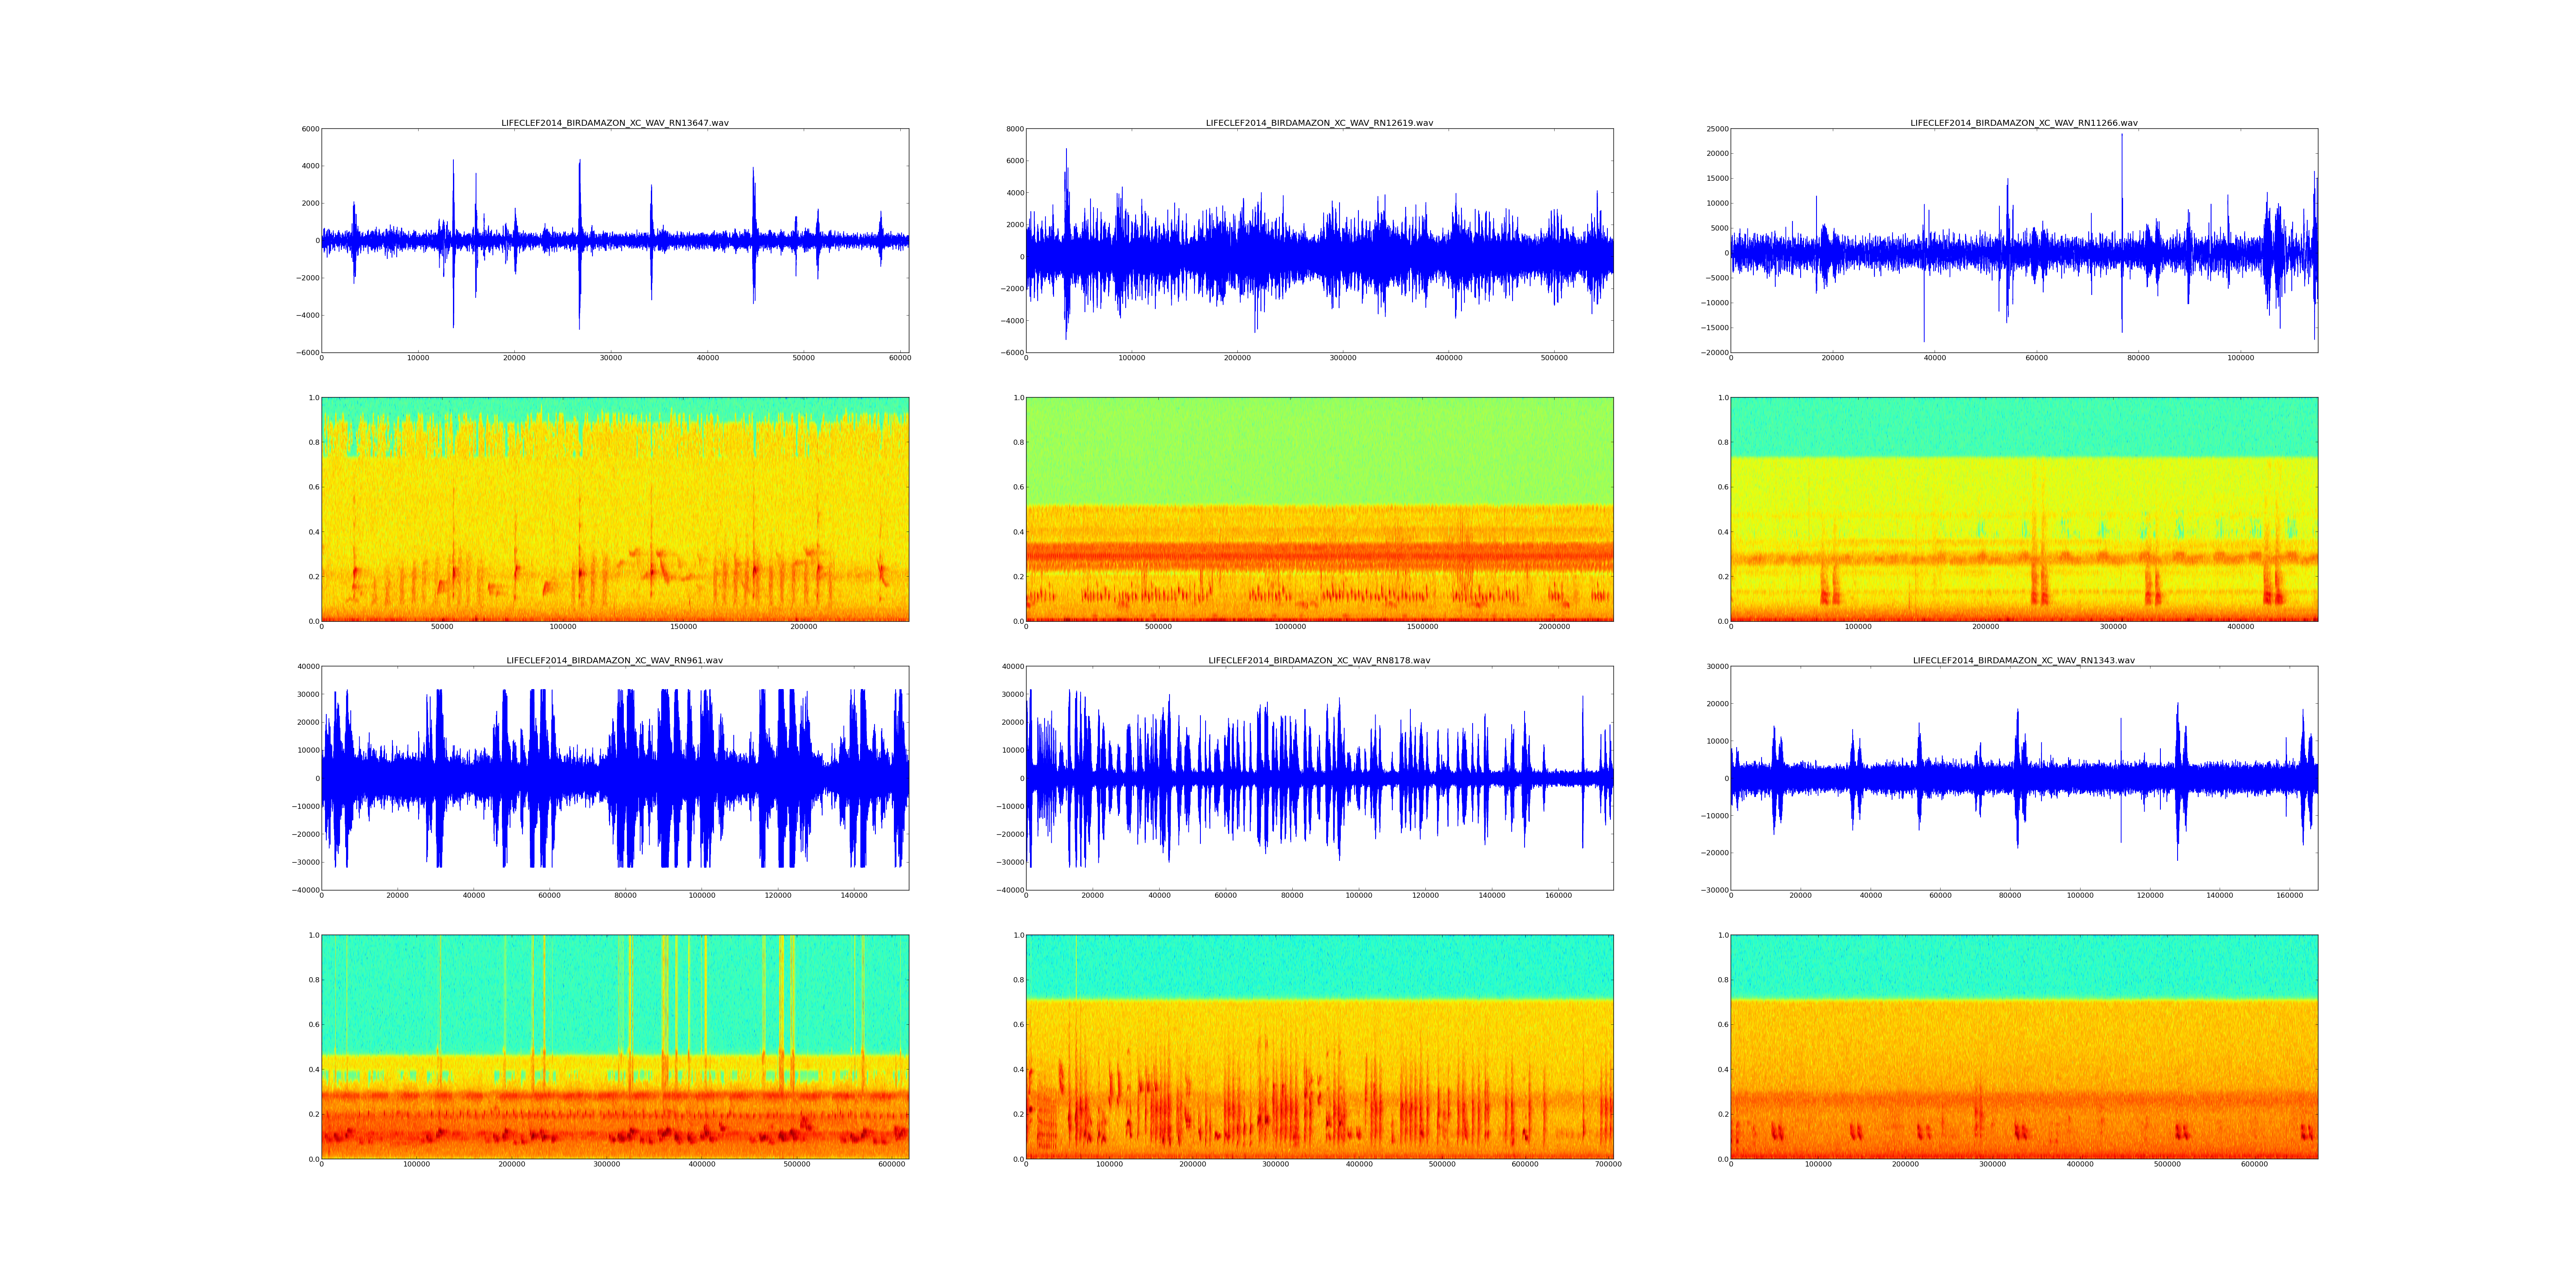The height and width of the screenshot is (1288, 2576).
Task: Select the RN1343 waveform plot
Action: (x=2023, y=778)
